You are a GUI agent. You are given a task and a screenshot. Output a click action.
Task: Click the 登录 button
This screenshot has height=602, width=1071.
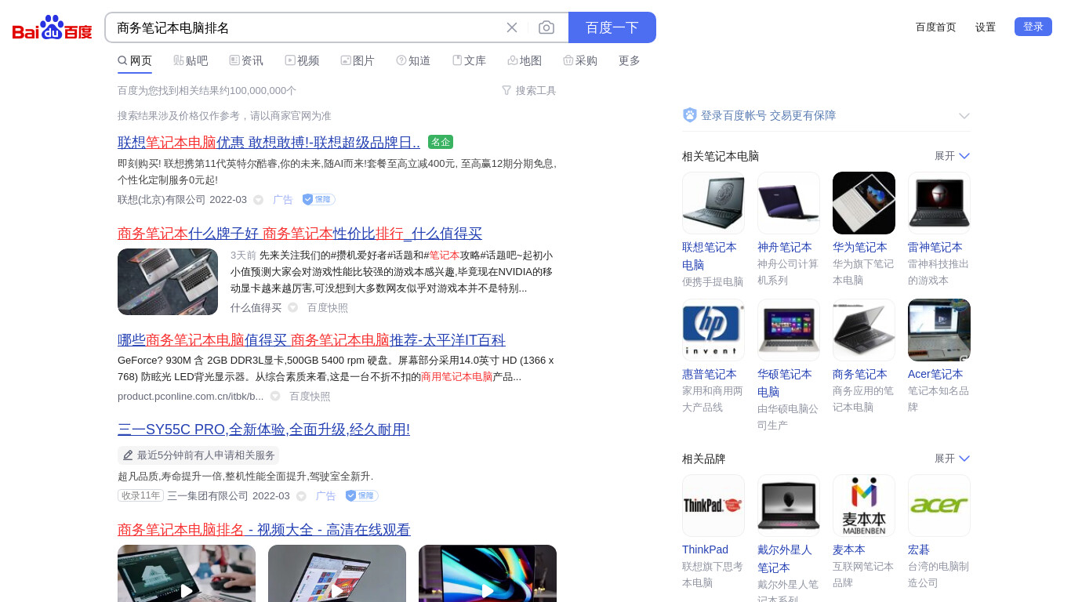click(1033, 27)
